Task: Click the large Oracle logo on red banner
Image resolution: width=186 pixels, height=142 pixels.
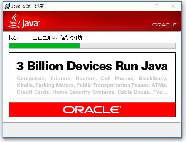Action: click(92, 109)
